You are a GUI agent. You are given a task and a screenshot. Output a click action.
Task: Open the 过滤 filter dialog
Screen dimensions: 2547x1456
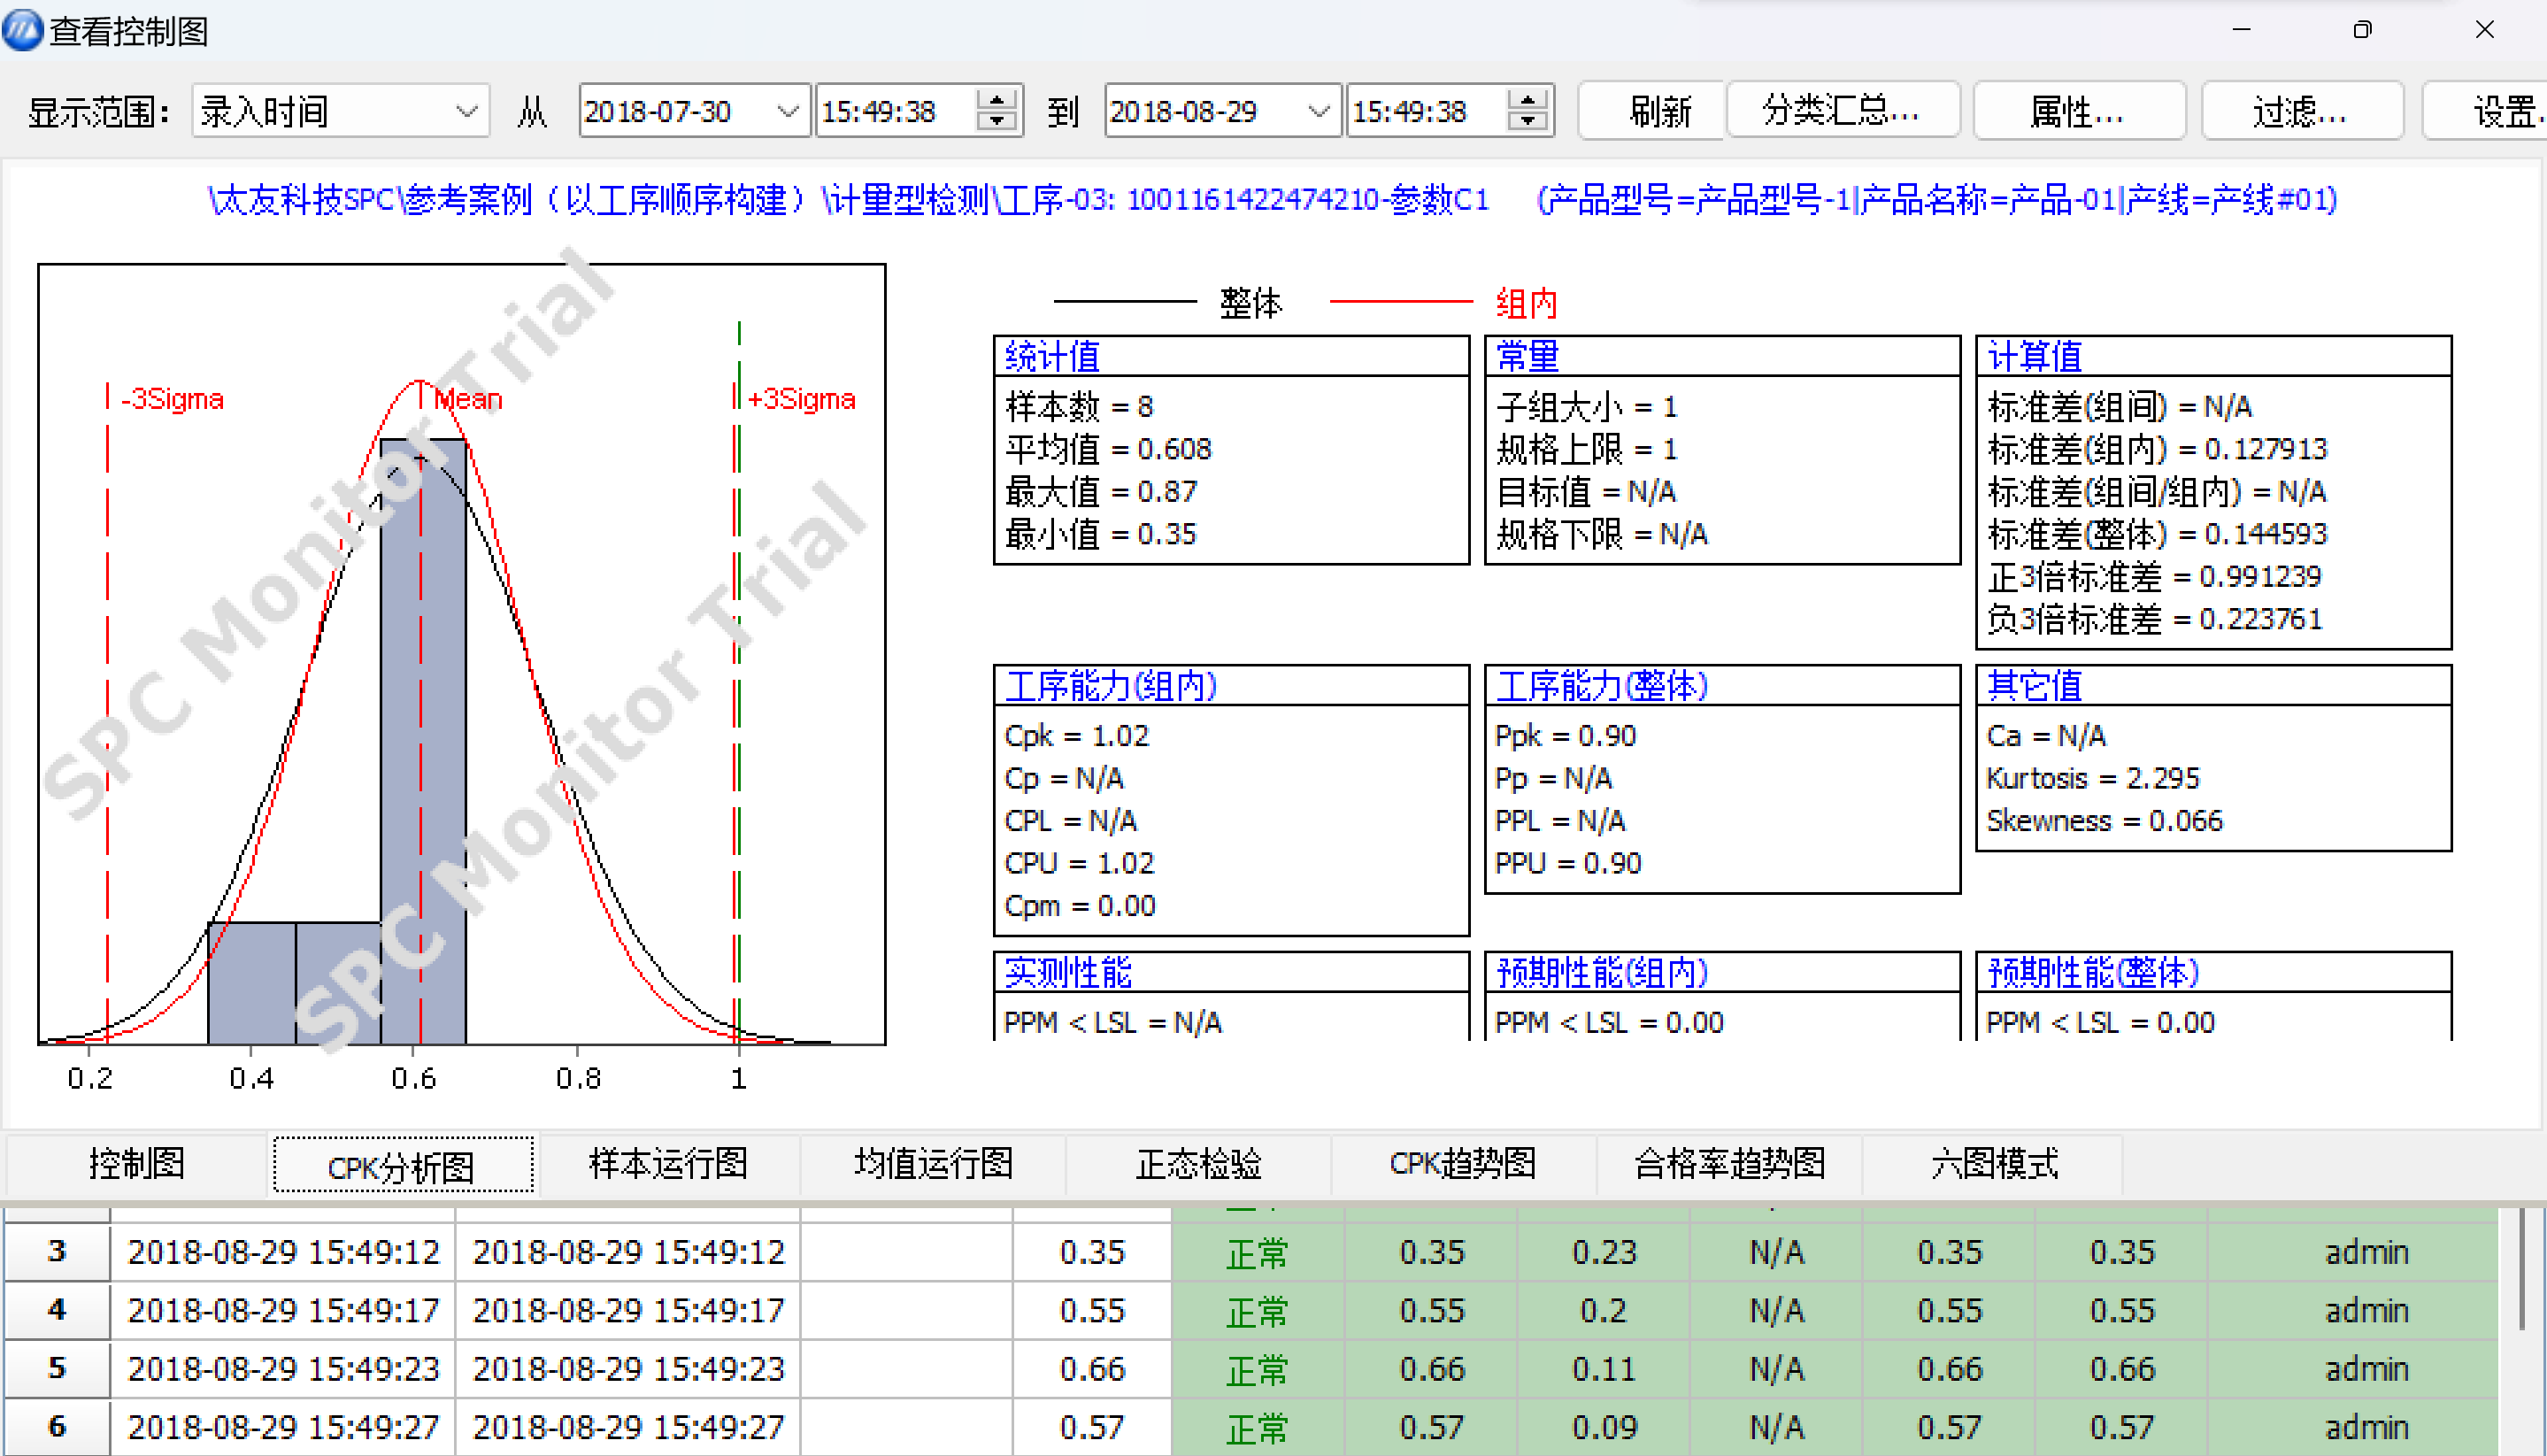2302,110
